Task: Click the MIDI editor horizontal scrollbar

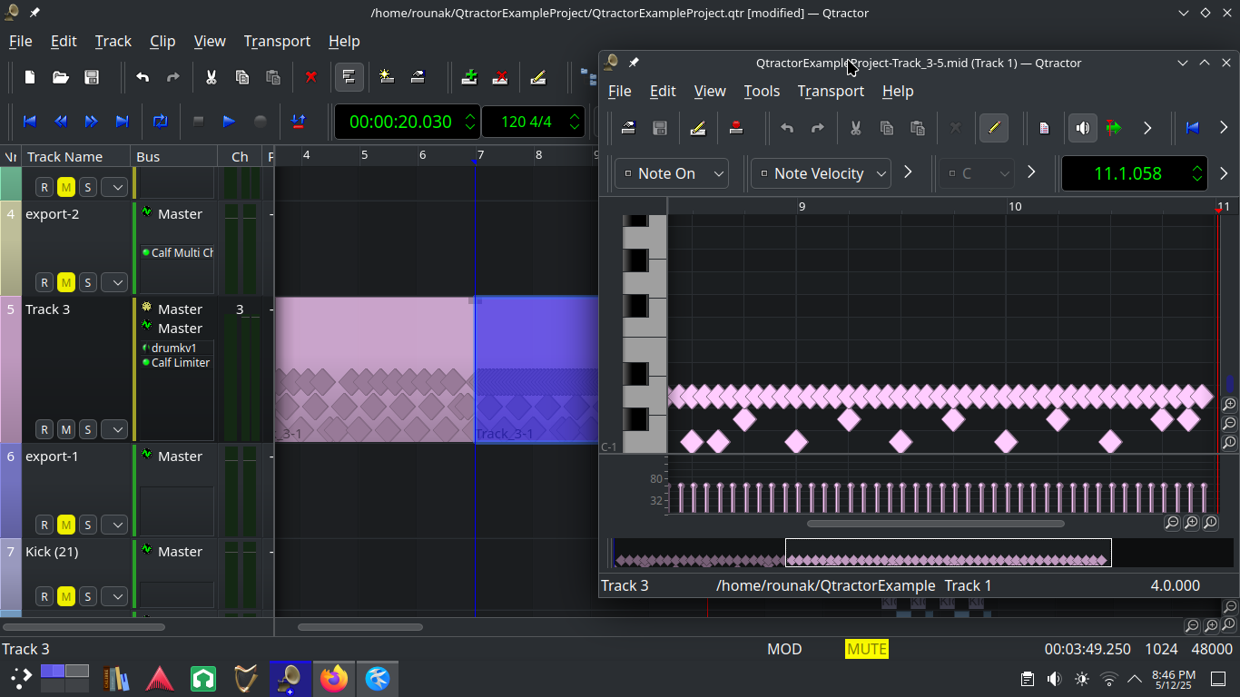Action: 935,524
